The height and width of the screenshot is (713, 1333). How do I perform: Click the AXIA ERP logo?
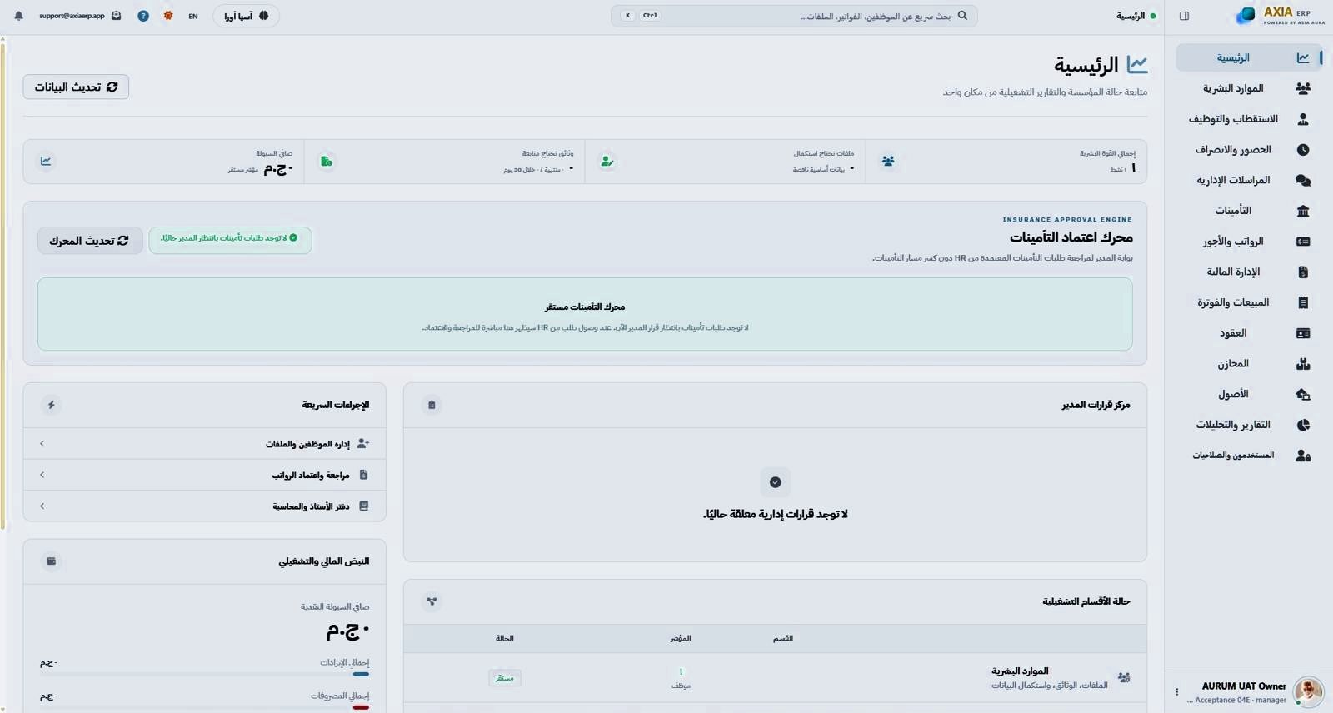(x=1281, y=15)
